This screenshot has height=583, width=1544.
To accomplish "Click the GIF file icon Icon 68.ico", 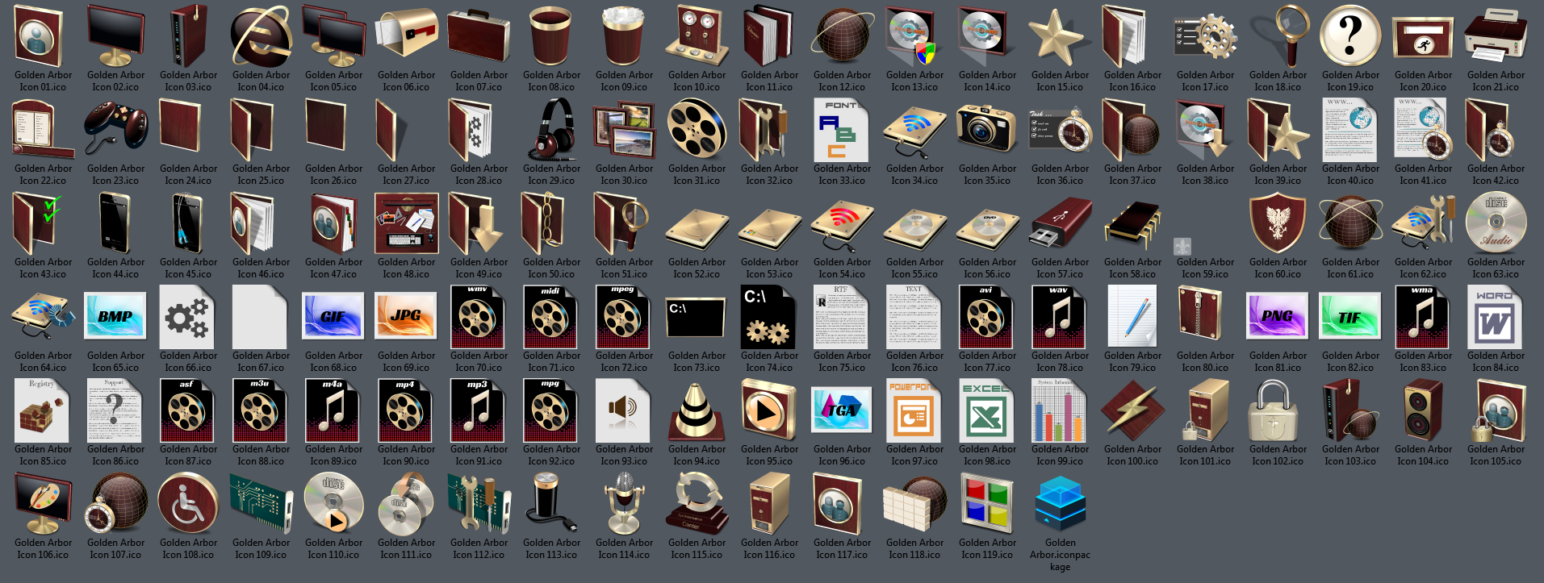I will pyautogui.click(x=333, y=317).
